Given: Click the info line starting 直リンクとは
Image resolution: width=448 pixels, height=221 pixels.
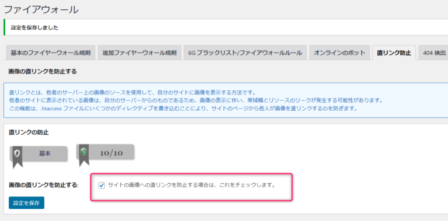Looking at the screenshot, I should (132, 93).
